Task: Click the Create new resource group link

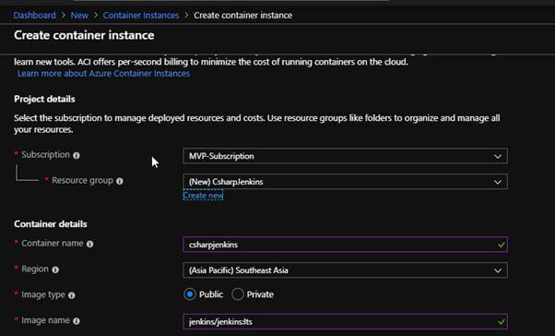Action: (203, 196)
